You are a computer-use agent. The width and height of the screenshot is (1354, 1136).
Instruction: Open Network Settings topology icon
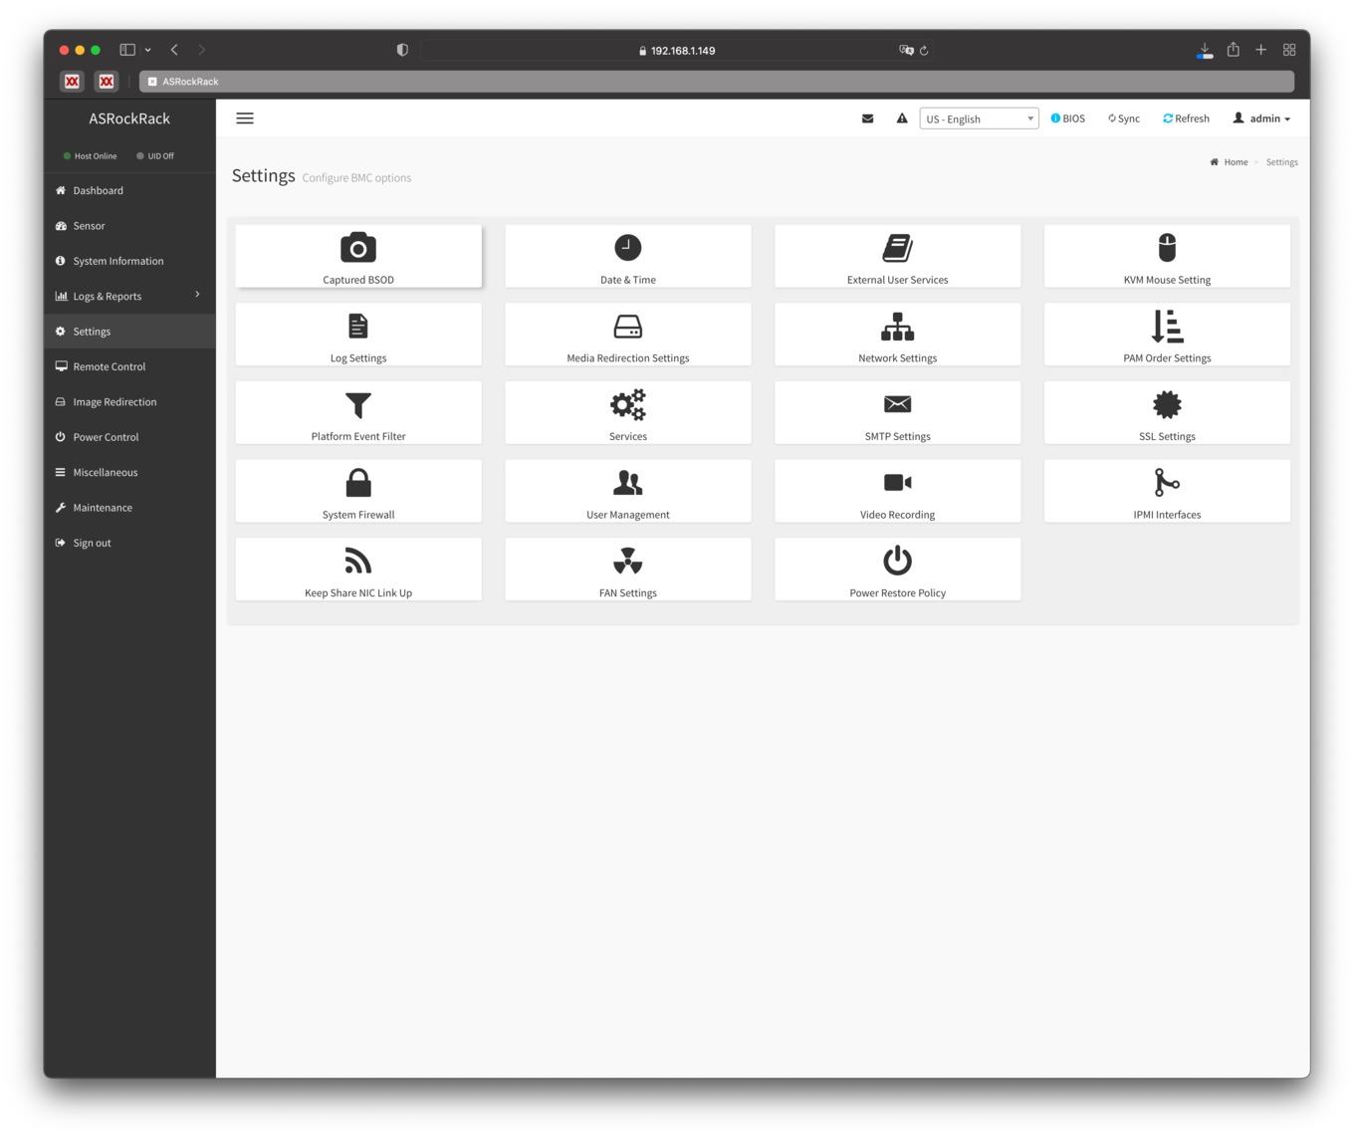(898, 326)
